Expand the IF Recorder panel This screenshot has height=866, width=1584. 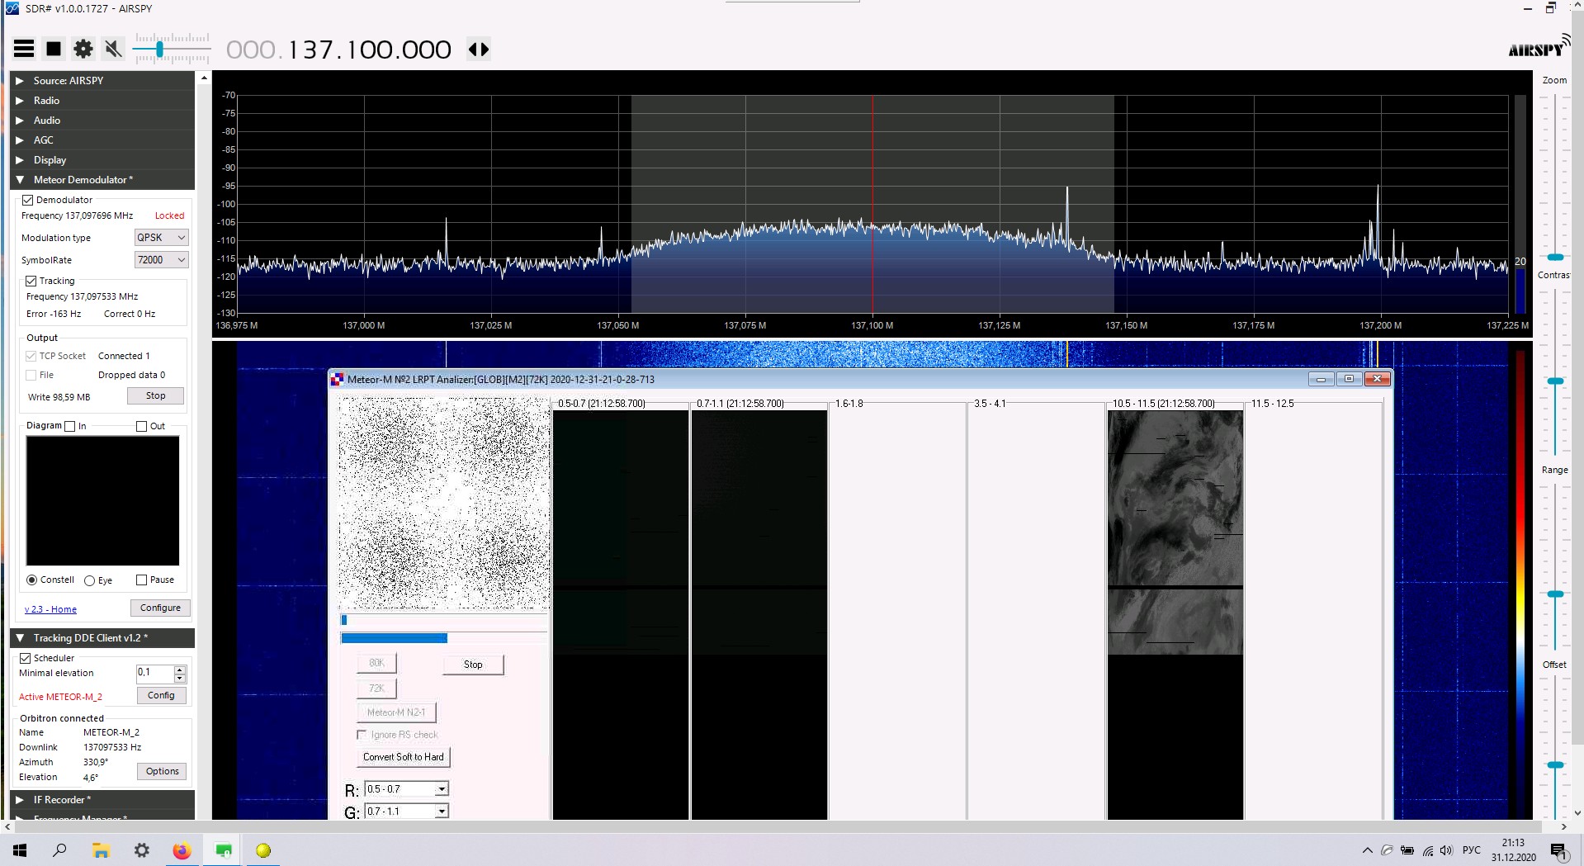(103, 799)
